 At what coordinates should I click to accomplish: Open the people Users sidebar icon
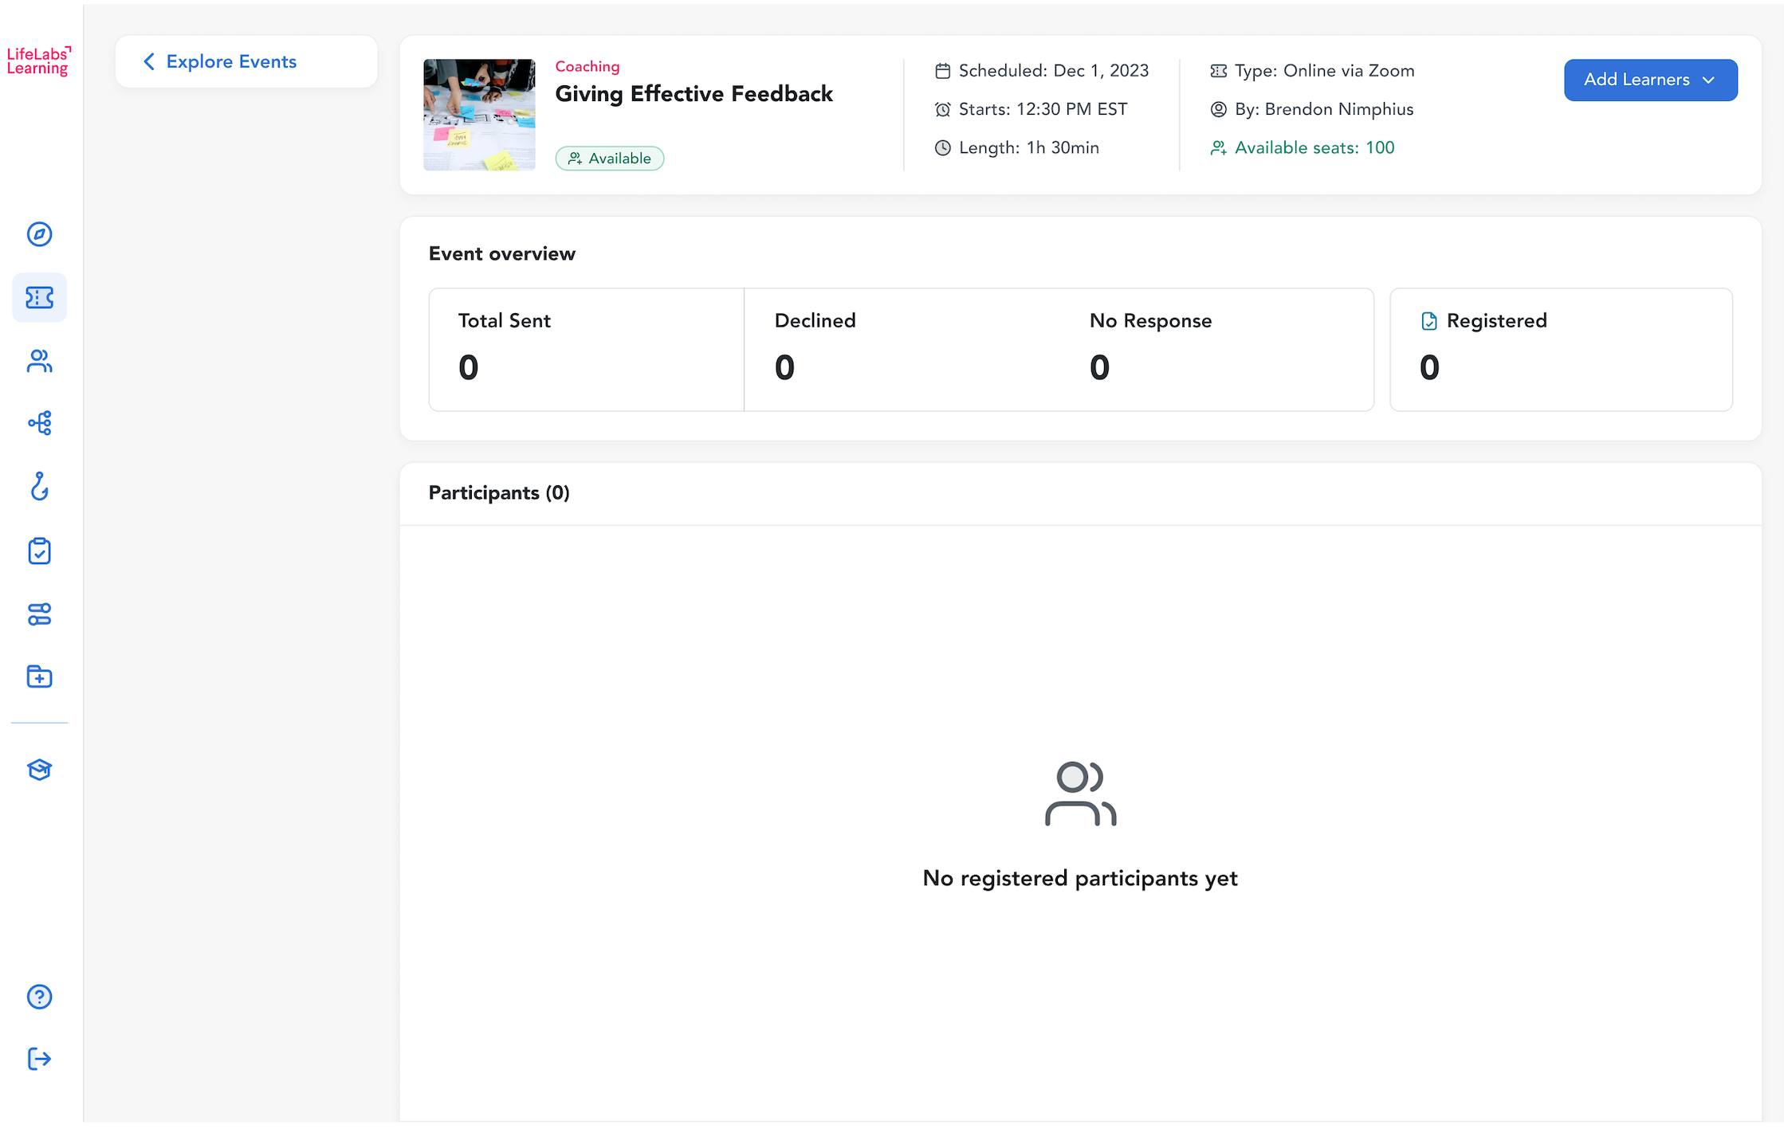pos(39,361)
